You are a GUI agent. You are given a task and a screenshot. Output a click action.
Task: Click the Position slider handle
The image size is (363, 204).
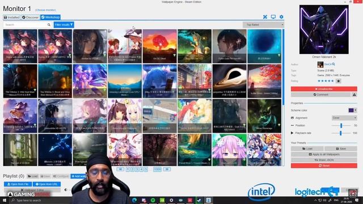tap(341, 125)
